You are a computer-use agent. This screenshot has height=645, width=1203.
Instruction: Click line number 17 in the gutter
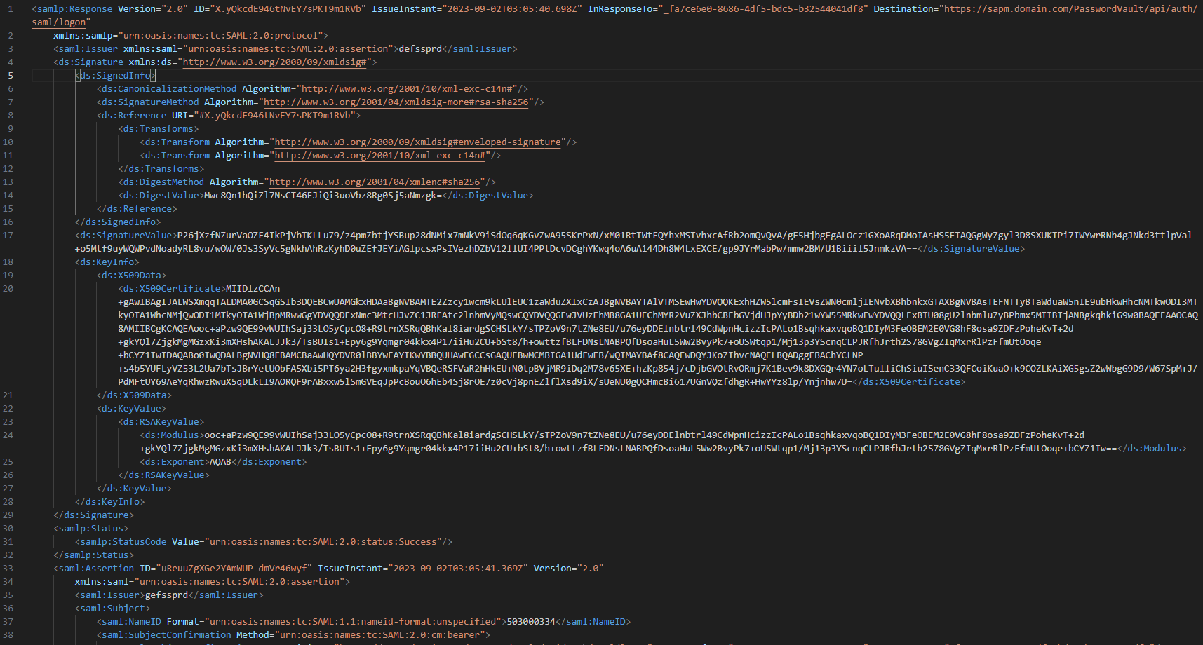tap(10, 235)
